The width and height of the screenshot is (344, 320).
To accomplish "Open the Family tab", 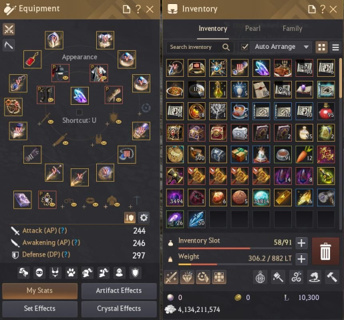I will click(293, 29).
